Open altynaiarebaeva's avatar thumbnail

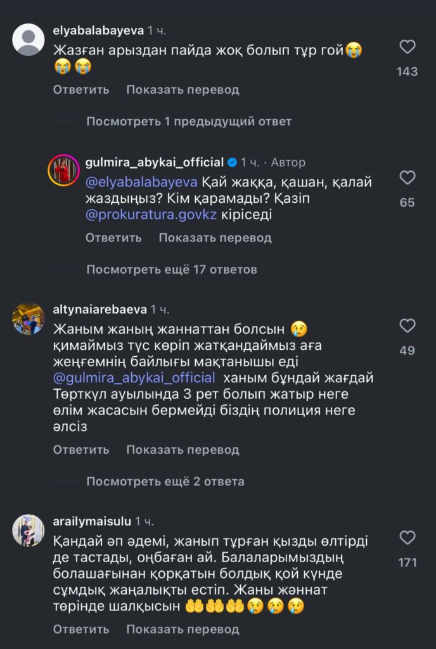28,318
